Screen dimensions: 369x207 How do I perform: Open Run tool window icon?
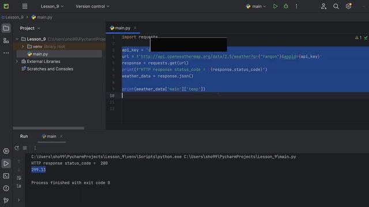[6, 163]
